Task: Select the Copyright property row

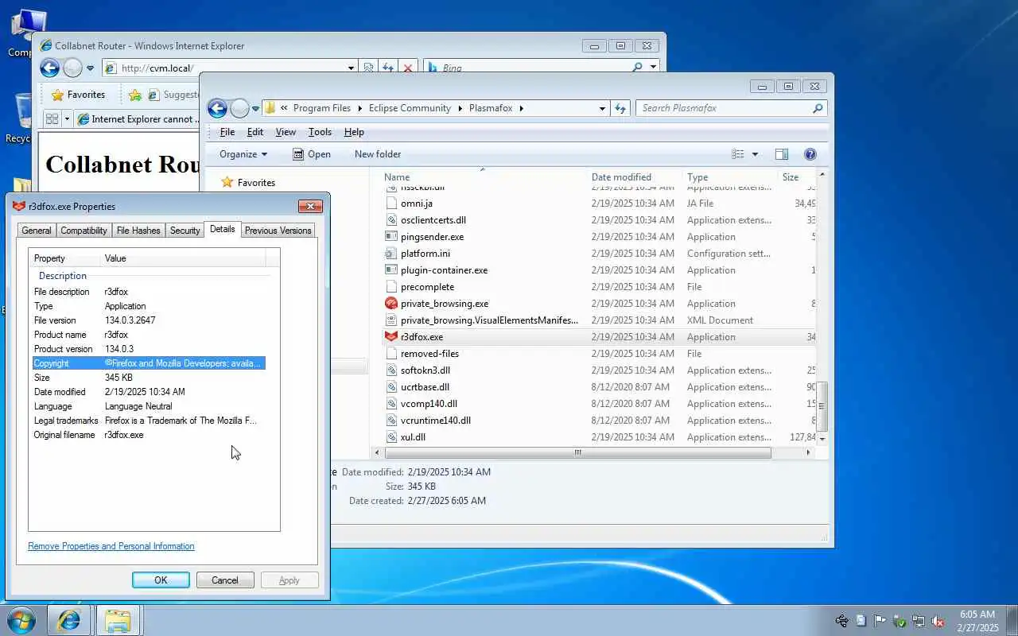Action: click(x=149, y=363)
